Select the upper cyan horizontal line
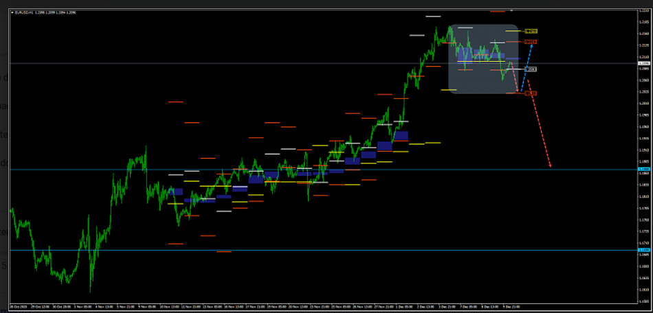This screenshot has width=653, height=313. 275,169
